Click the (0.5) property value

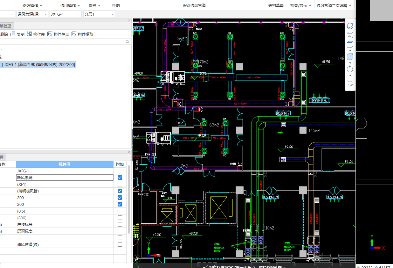pyautogui.click(x=65, y=211)
